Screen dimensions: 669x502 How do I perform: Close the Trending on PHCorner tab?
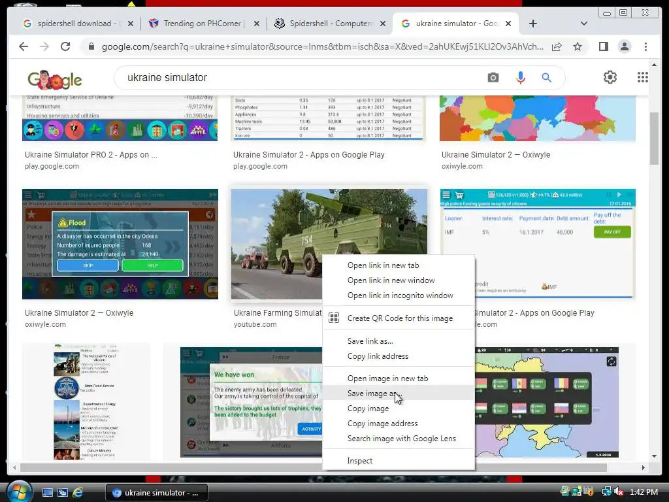[x=256, y=24]
